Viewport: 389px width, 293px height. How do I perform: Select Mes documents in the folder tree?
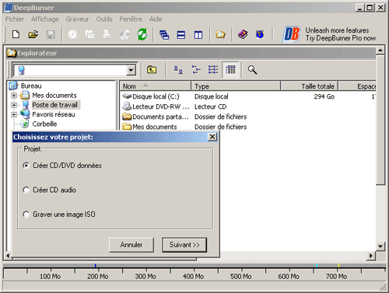point(54,96)
